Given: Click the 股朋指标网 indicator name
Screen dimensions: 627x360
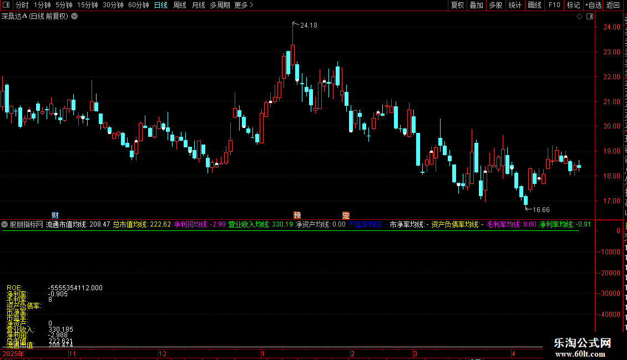Looking at the screenshot, I should 27,224.
